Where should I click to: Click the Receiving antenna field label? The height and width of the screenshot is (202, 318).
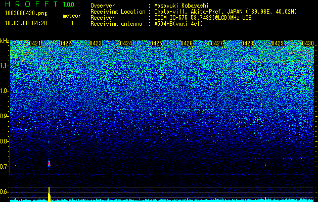click(116, 24)
